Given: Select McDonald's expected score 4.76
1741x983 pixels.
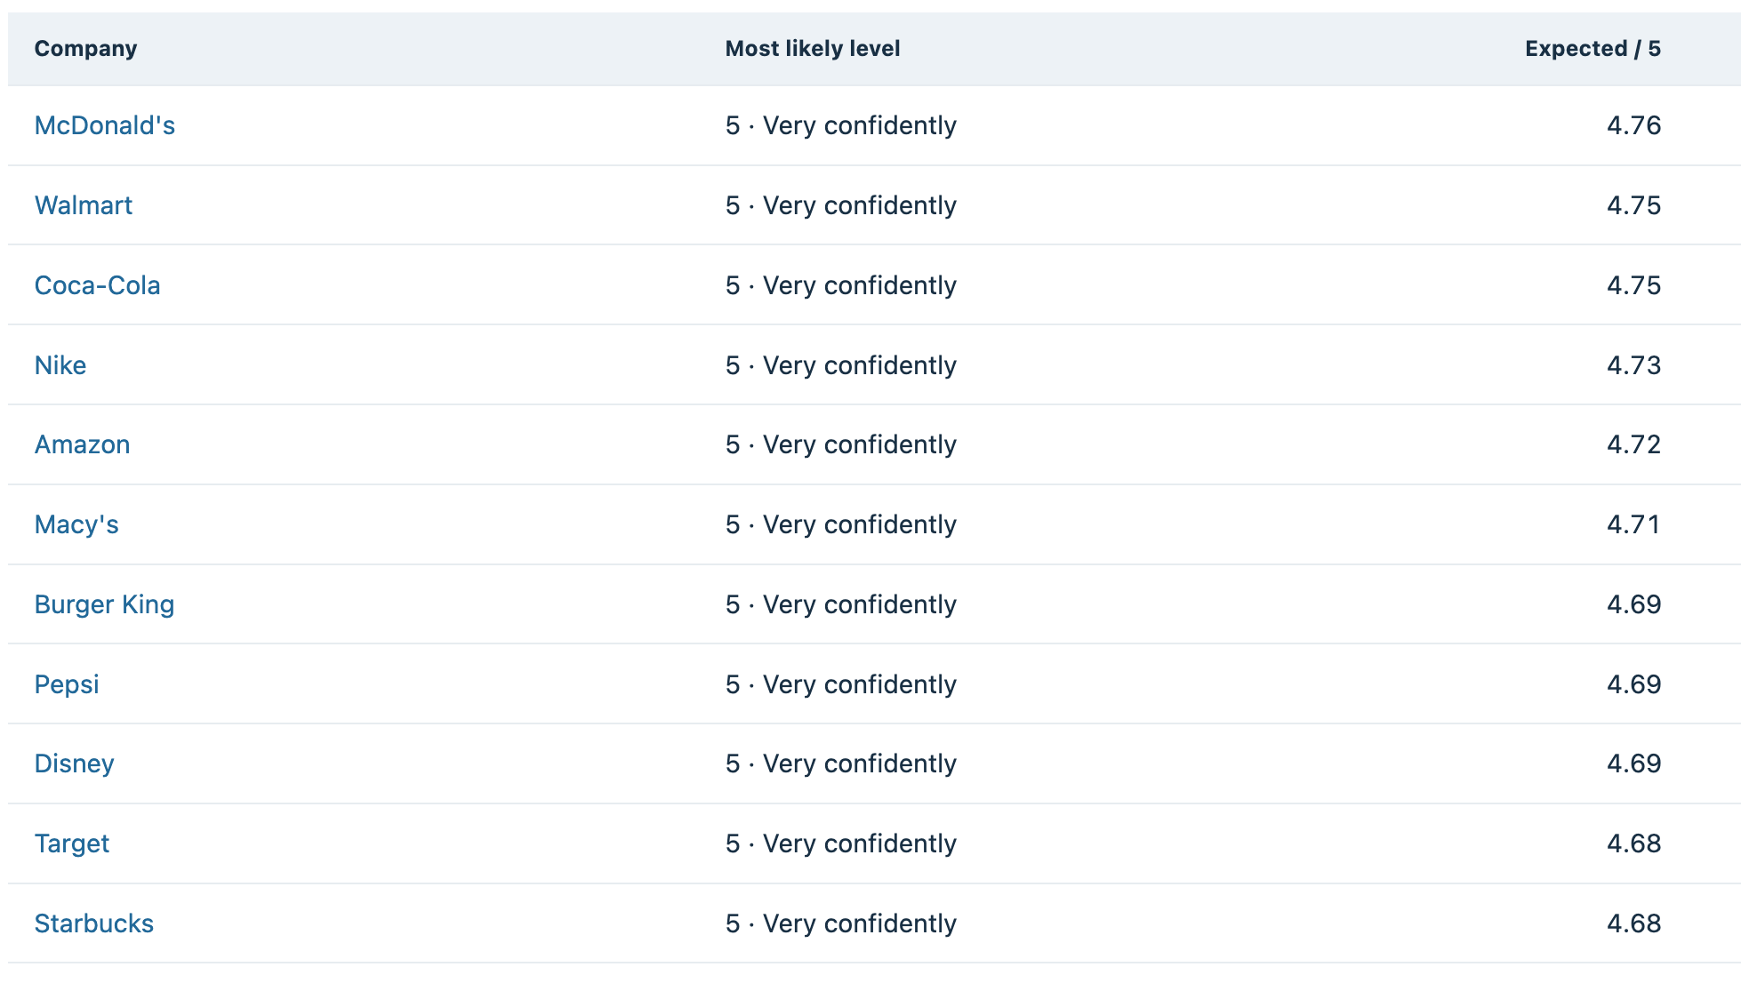Looking at the screenshot, I should [1633, 125].
